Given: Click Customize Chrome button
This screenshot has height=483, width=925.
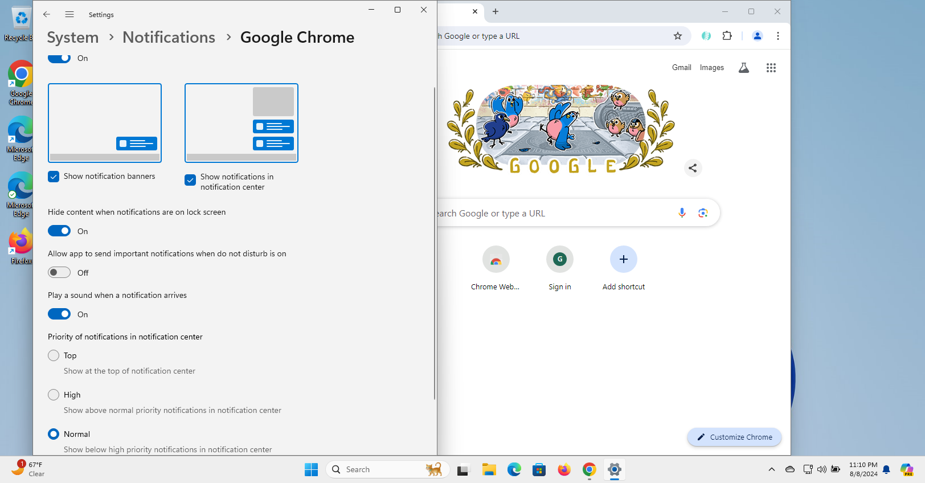Looking at the screenshot, I should [x=735, y=437].
